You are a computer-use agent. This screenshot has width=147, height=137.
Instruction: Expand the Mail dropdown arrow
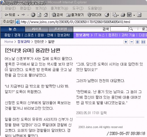(x=118, y=15)
